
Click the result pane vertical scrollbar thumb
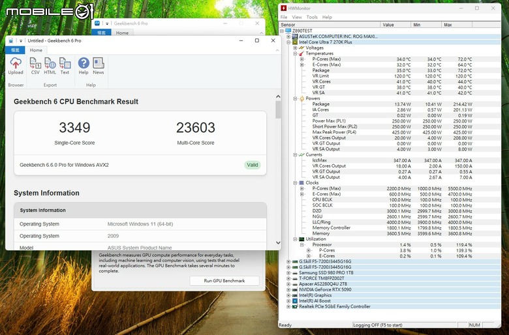click(x=278, y=109)
